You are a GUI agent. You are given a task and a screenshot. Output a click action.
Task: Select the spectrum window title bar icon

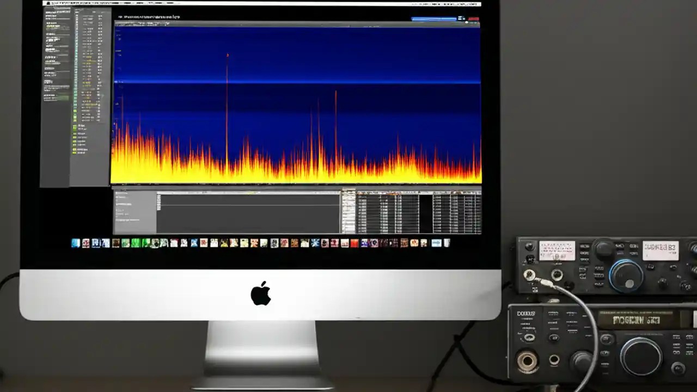pyautogui.click(x=121, y=17)
